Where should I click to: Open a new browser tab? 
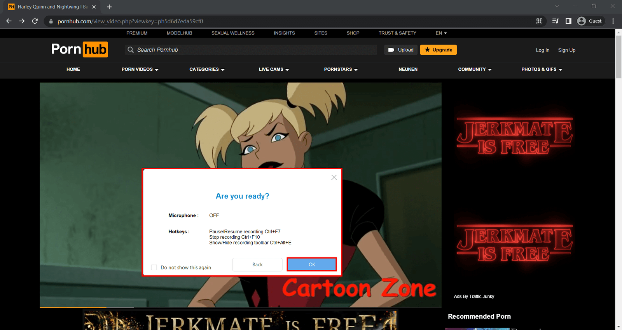109,7
